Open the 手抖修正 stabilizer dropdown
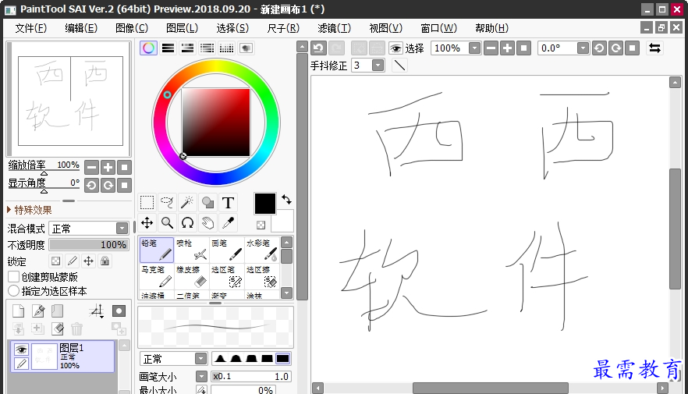This screenshot has height=394, width=688. point(378,66)
